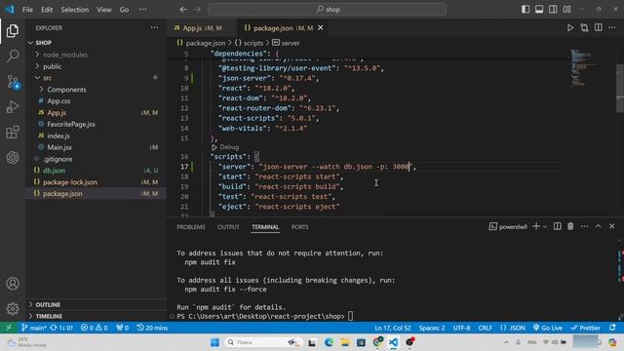Viewport: 624px width, 351px height.
Task: Open the Go menu
Action: point(124,10)
